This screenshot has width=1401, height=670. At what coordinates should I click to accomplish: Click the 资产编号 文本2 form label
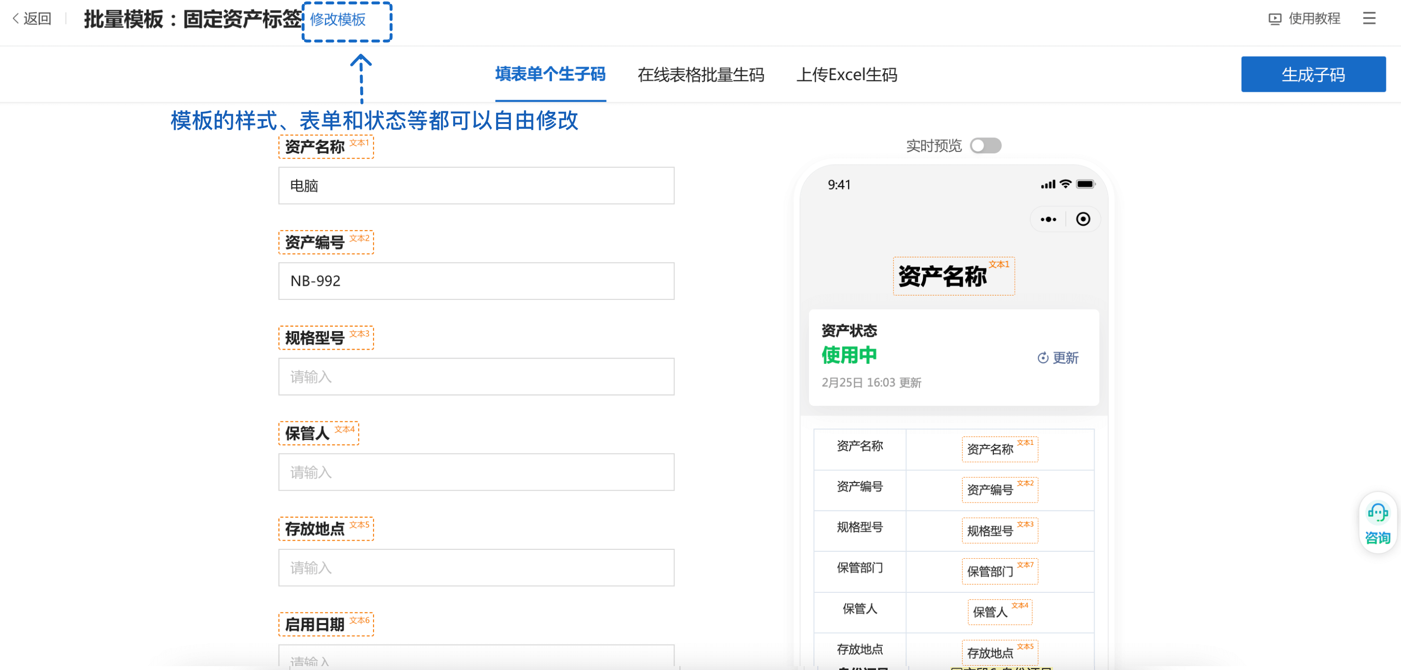click(326, 242)
